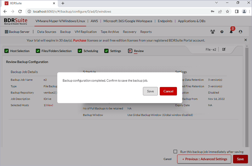Click the Use Global Backup Window text

(160, 115)
